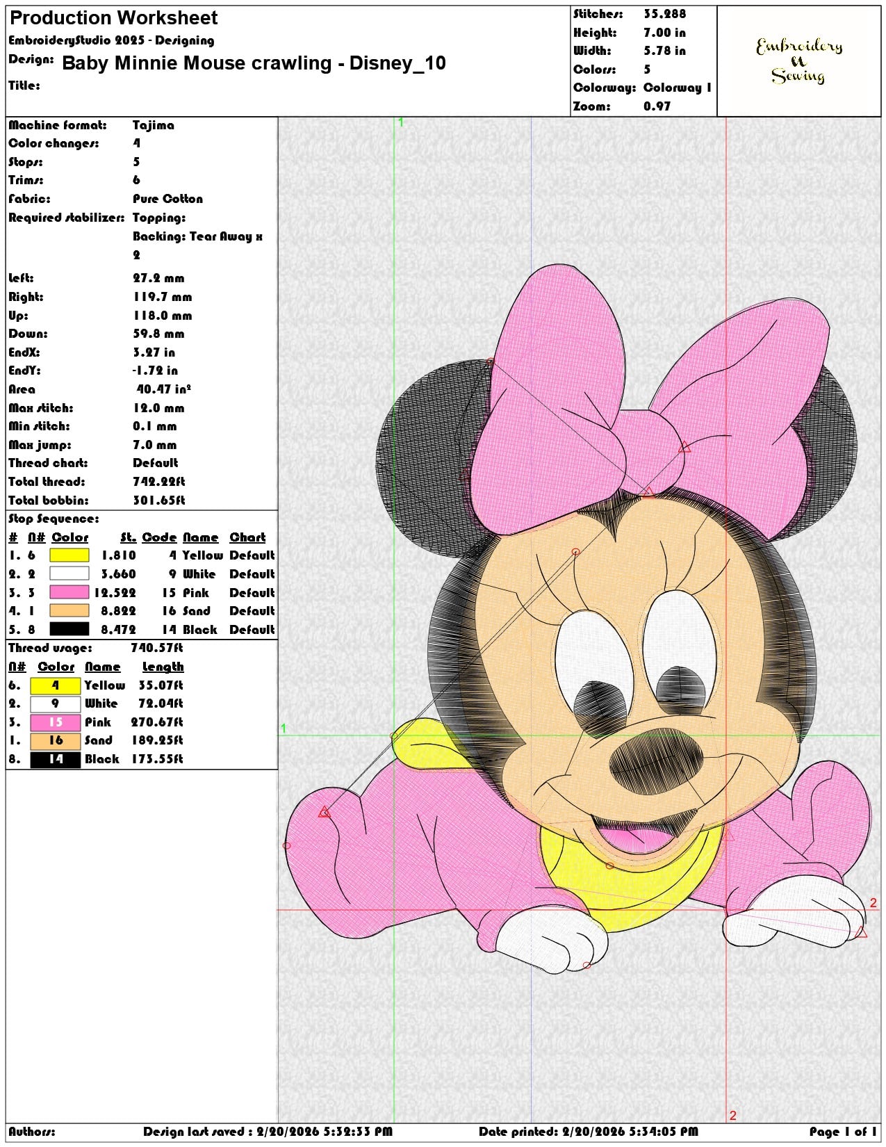Click the Width value '5.78 in'
This screenshot has height=1147, width=886.
(x=665, y=51)
